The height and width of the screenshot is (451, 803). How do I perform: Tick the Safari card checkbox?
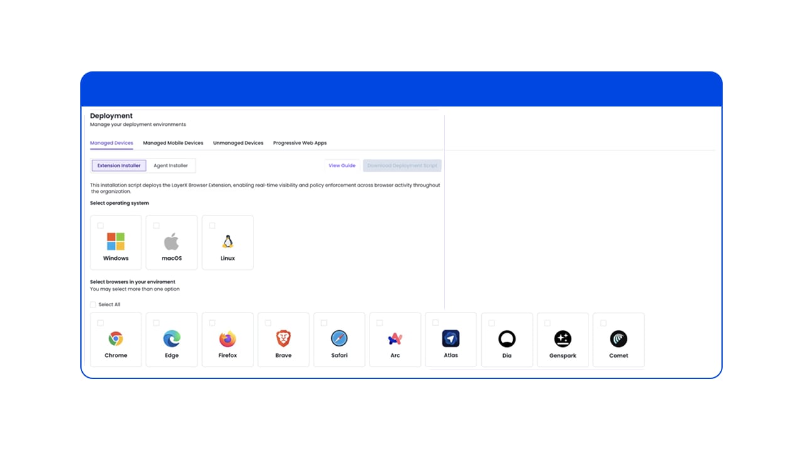pos(324,323)
